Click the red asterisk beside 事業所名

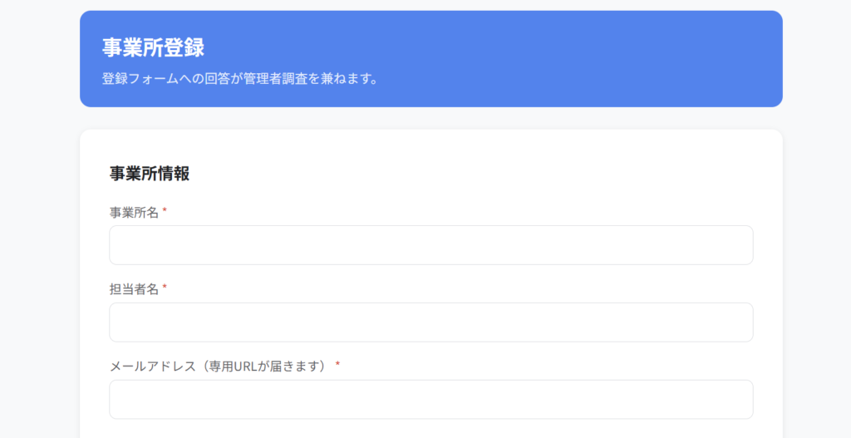tap(165, 212)
